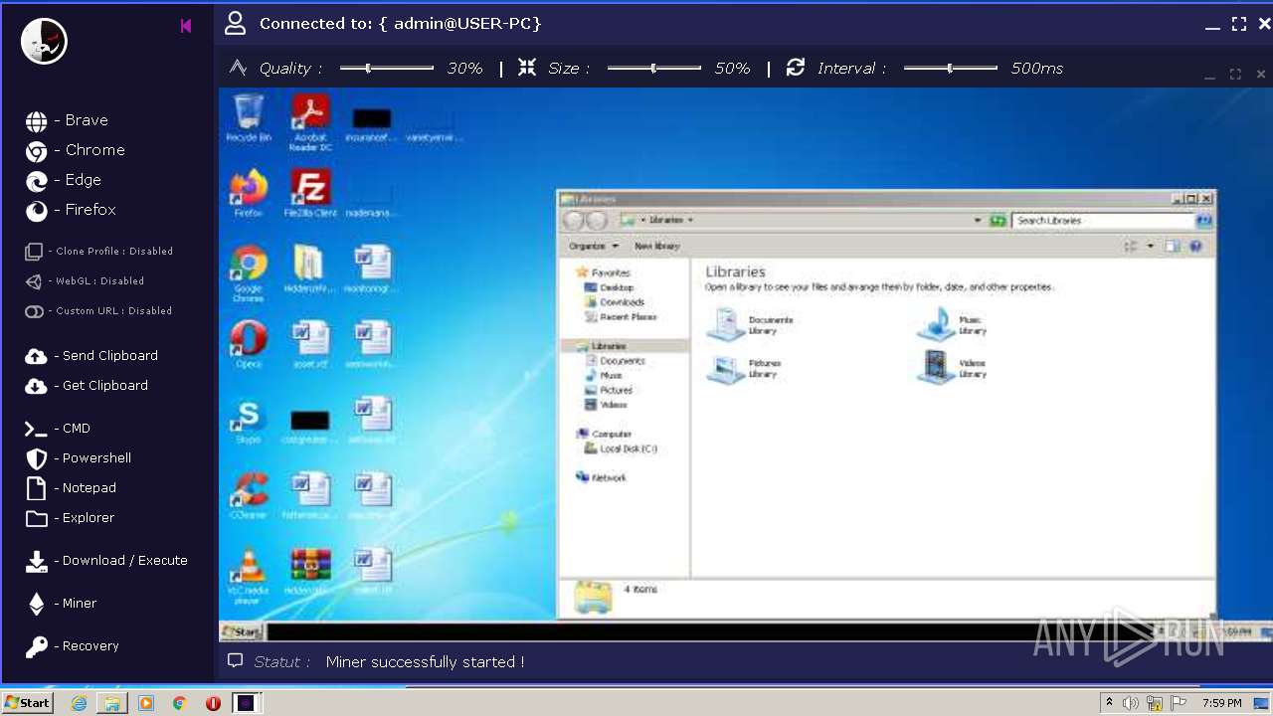Launch the hidden Brave browser
The height and width of the screenshot is (716, 1273).
tap(67, 120)
